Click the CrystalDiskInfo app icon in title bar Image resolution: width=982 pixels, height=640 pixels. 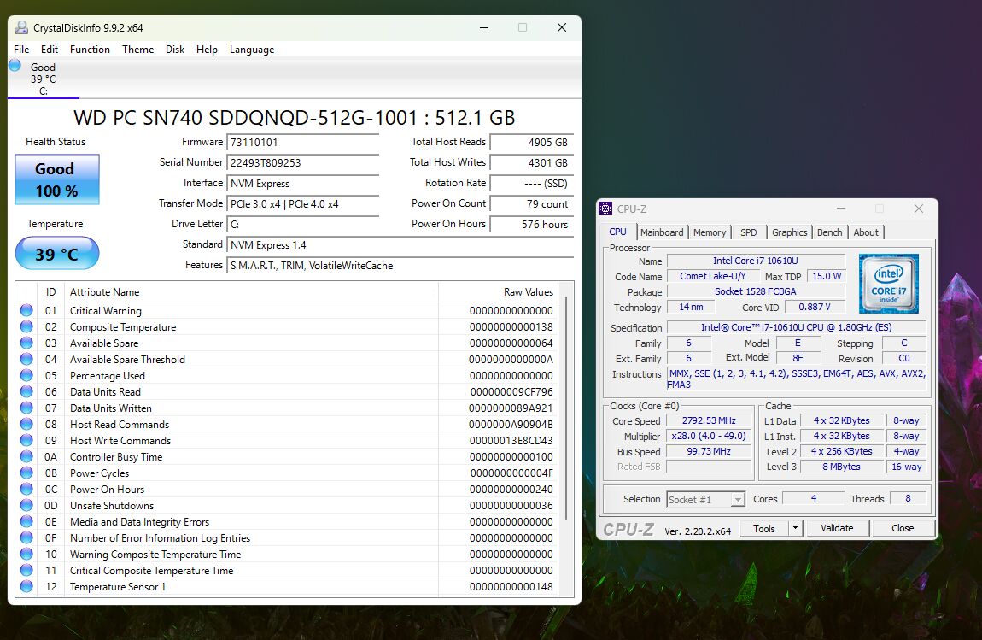pyautogui.click(x=21, y=27)
